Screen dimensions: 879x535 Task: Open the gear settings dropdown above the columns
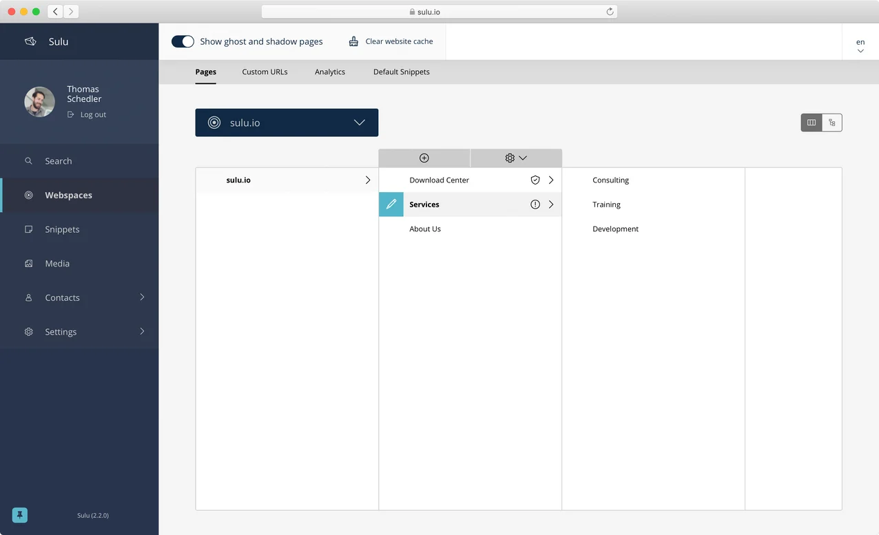tap(514, 158)
